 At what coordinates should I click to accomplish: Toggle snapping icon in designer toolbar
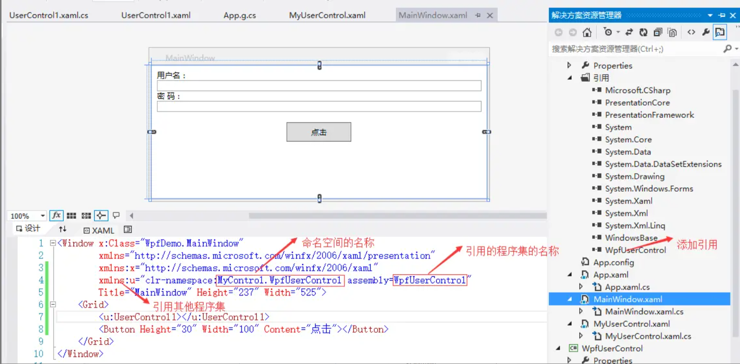100,215
